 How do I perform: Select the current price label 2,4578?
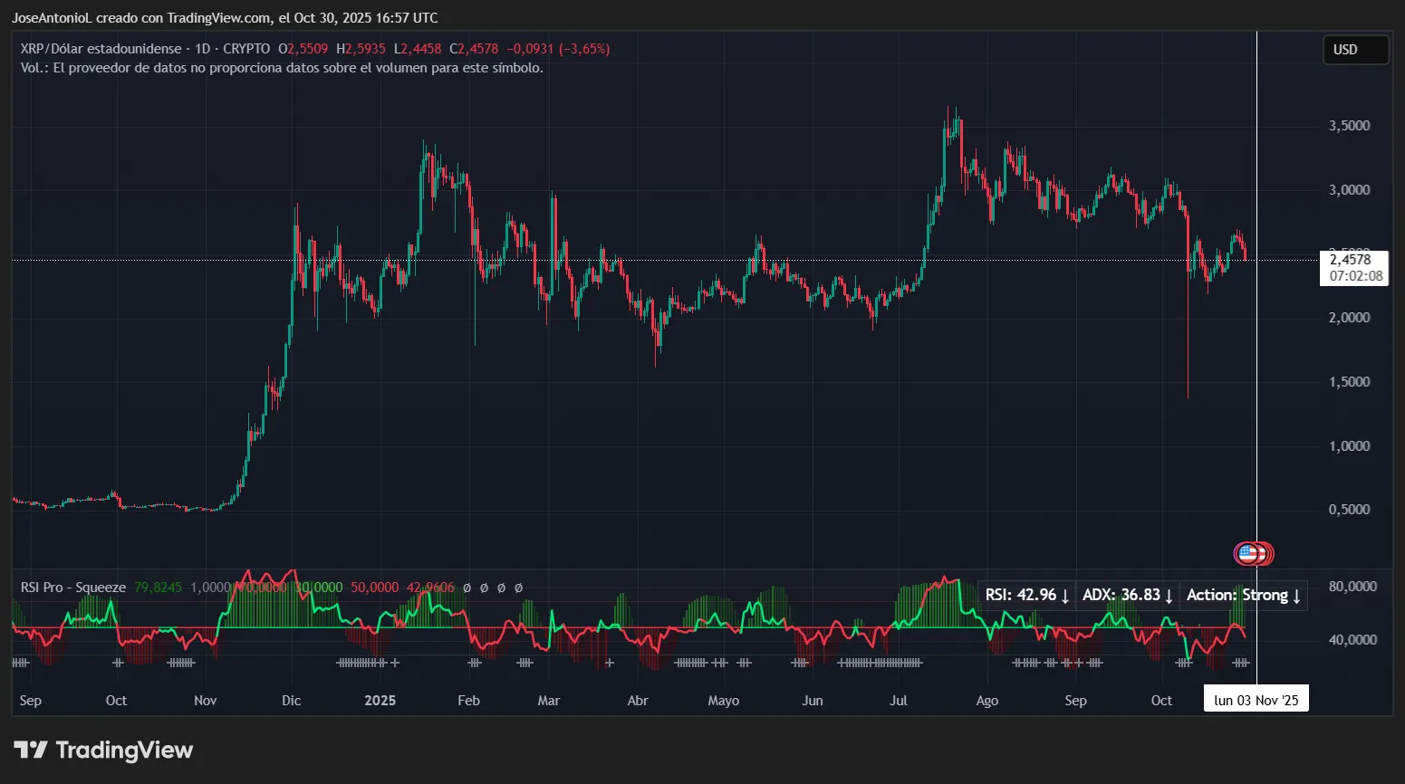(1350, 260)
